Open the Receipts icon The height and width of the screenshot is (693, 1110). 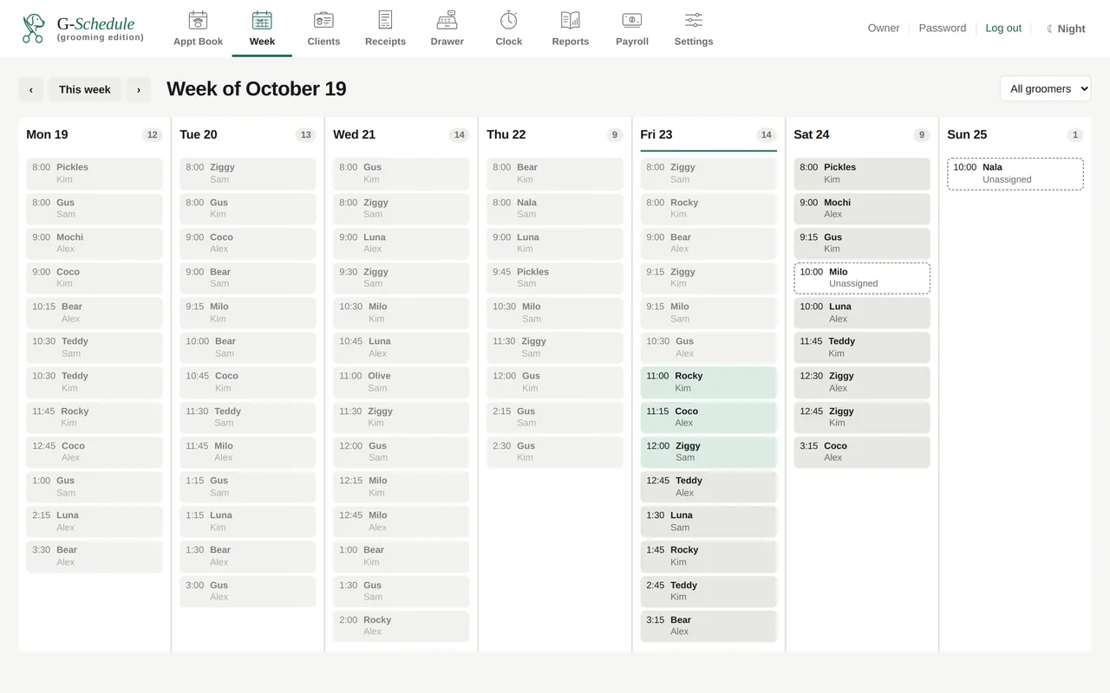[385, 20]
